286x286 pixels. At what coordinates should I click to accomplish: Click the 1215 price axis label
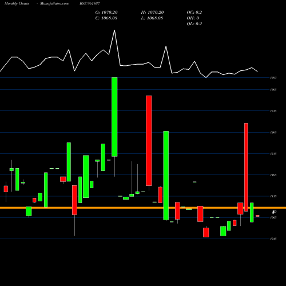point(273,154)
